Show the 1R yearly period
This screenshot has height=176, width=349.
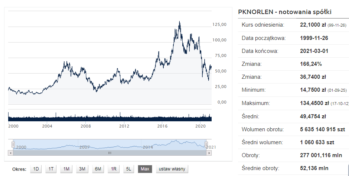pyautogui.click(x=114, y=169)
